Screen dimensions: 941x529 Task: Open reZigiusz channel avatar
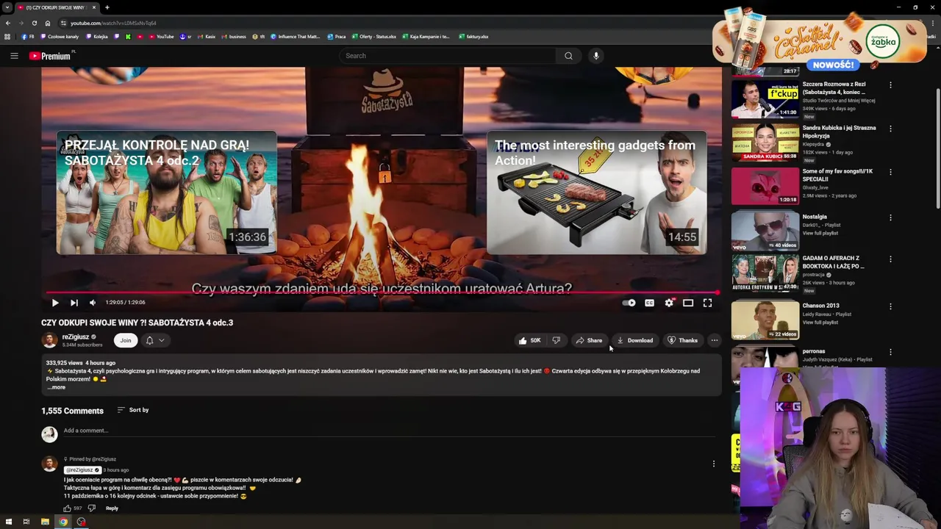tap(49, 340)
